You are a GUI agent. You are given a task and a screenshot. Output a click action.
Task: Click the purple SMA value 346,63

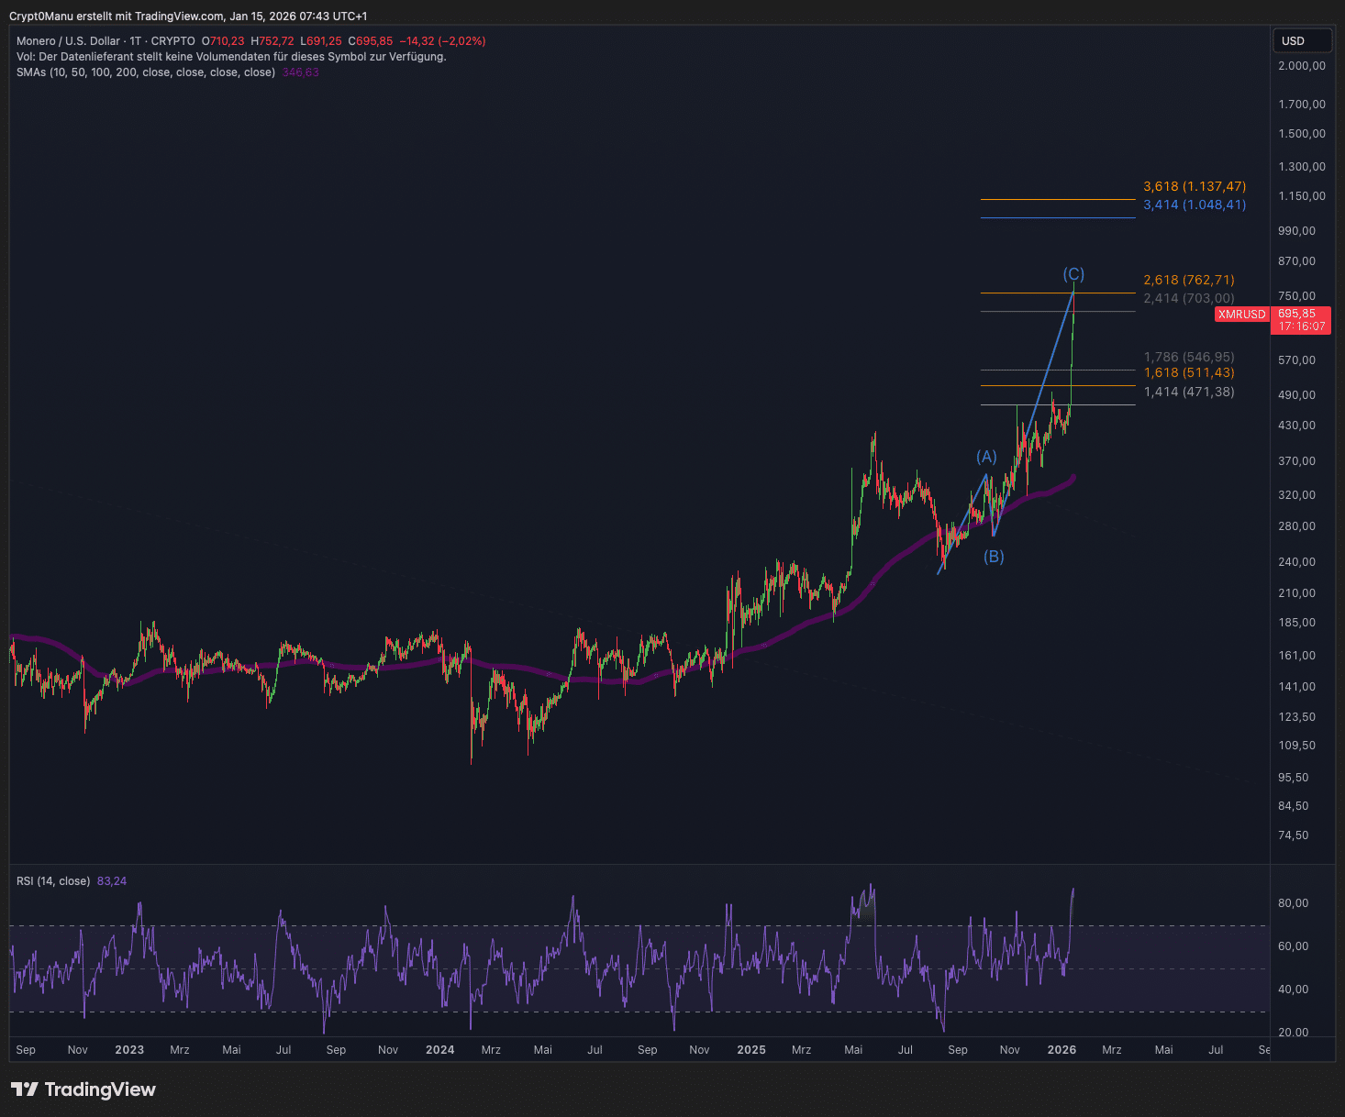pos(301,72)
